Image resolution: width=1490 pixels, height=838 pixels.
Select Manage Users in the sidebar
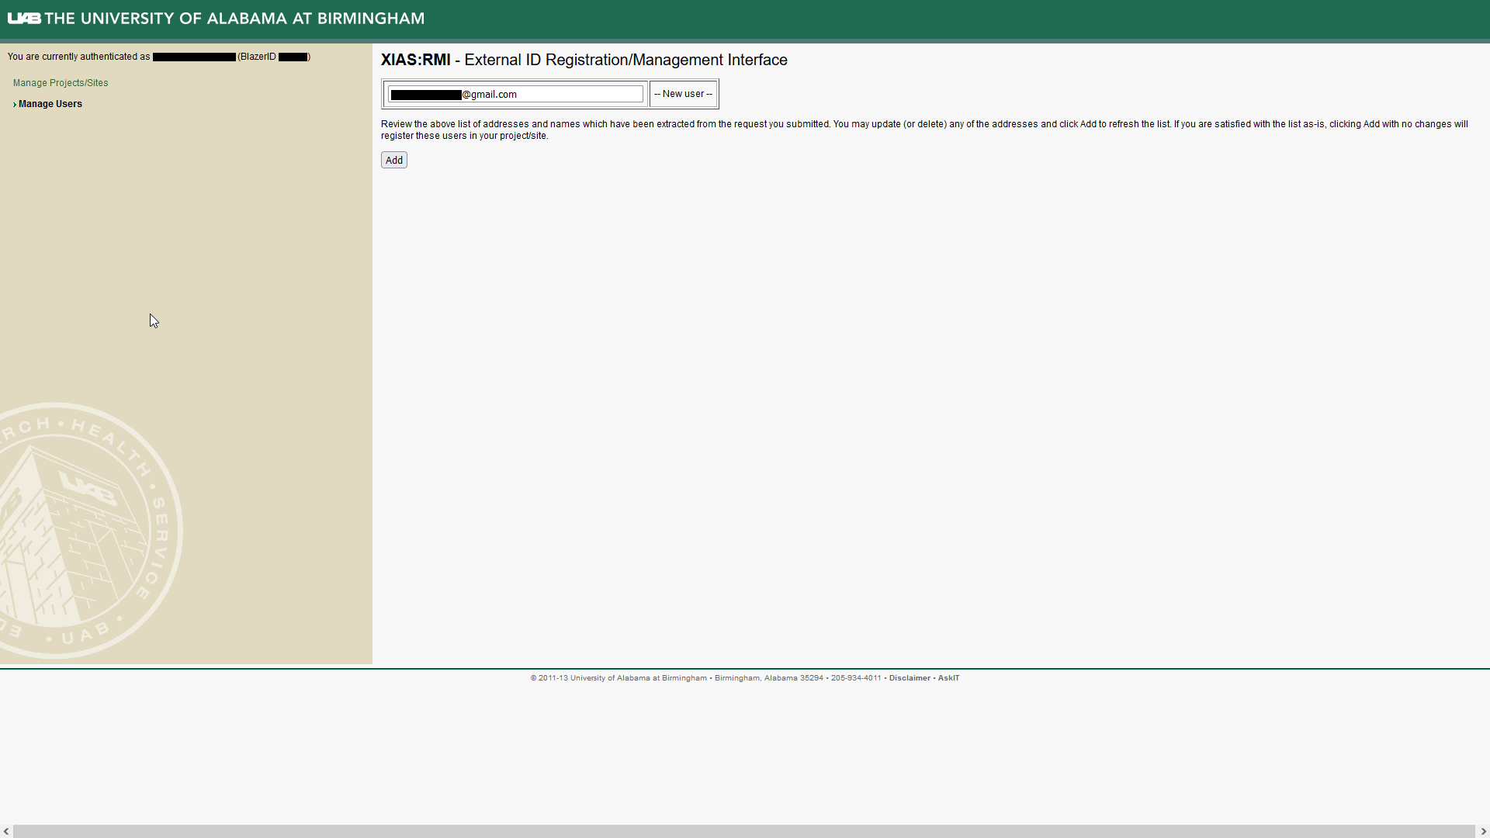coord(50,104)
